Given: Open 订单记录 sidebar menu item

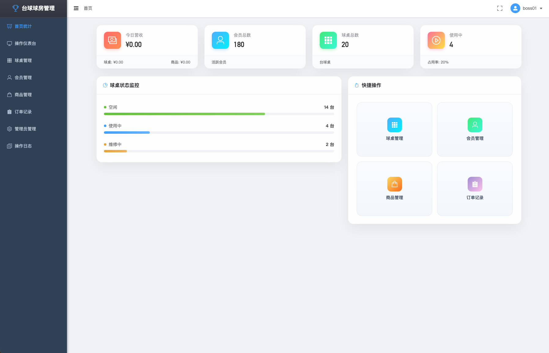Looking at the screenshot, I should [33, 112].
